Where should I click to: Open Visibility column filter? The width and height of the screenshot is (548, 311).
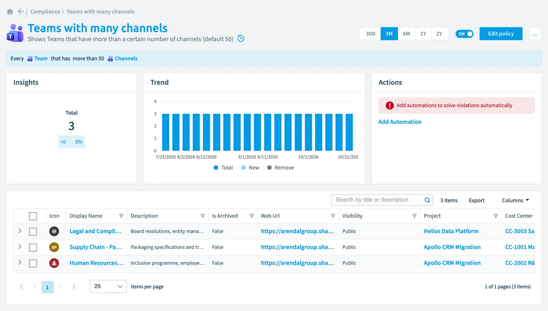coord(414,216)
